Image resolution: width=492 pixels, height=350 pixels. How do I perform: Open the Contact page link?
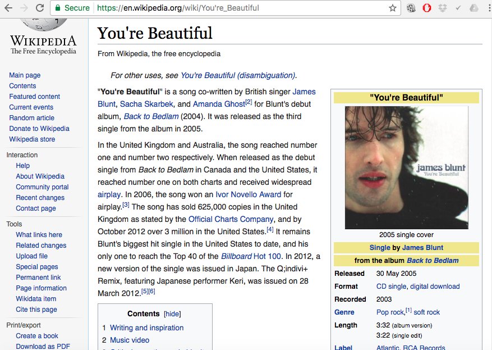pos(36,208)
